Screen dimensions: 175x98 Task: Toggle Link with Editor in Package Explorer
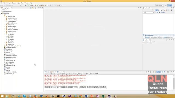(x=33, y=8)
